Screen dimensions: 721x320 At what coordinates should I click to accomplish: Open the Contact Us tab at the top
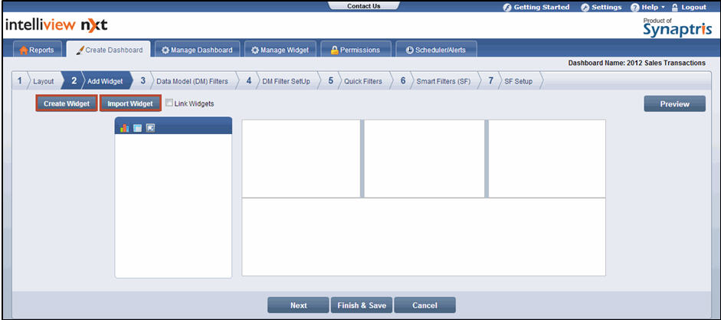(364, 6)
